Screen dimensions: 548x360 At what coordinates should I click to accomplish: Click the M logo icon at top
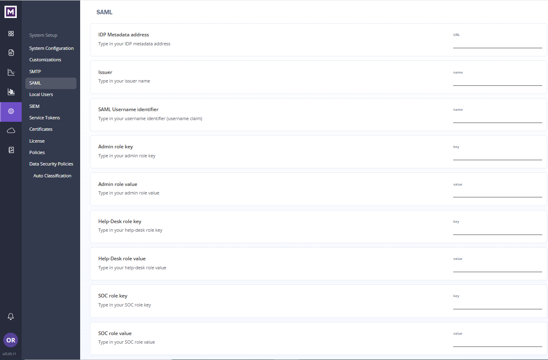pos(11,12)
